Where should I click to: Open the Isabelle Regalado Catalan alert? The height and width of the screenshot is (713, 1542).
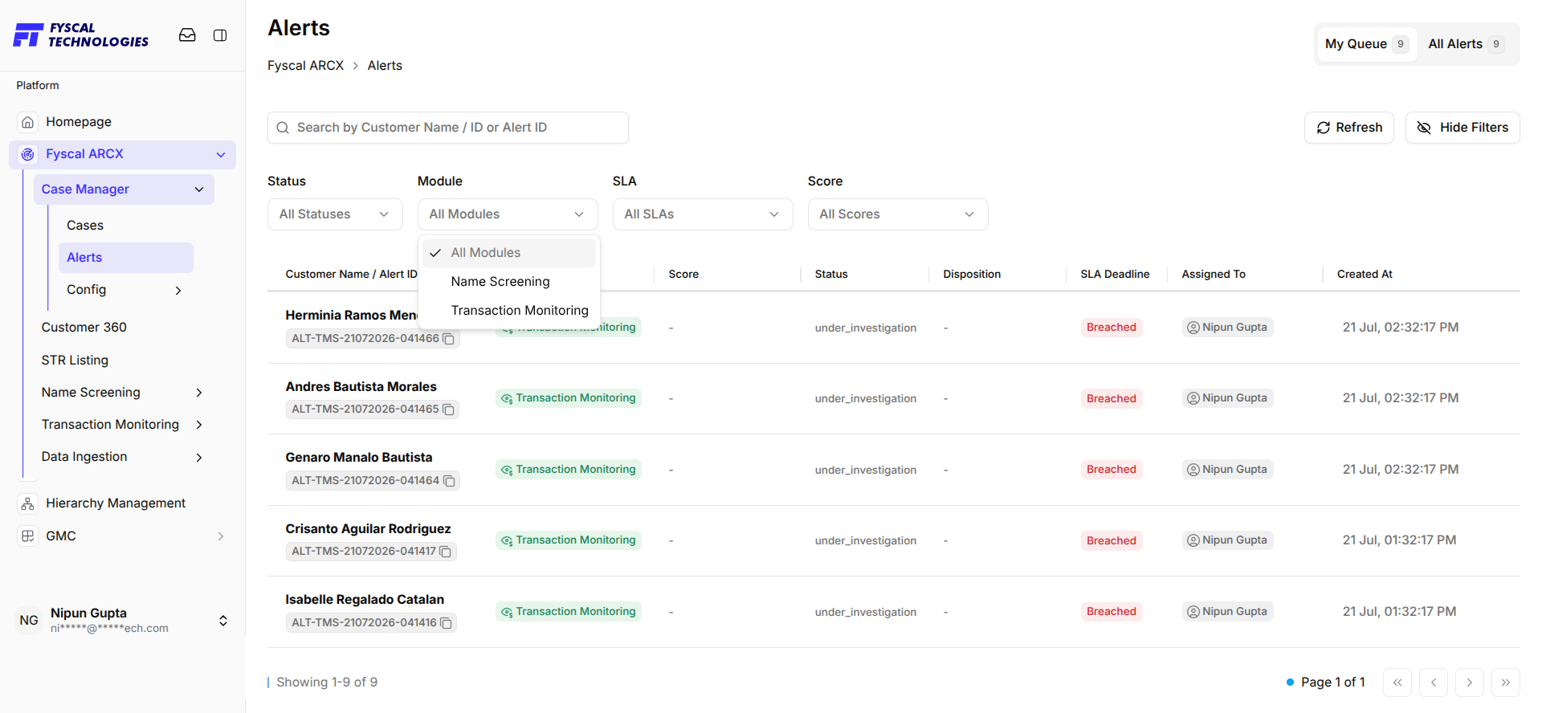point(365,600)
